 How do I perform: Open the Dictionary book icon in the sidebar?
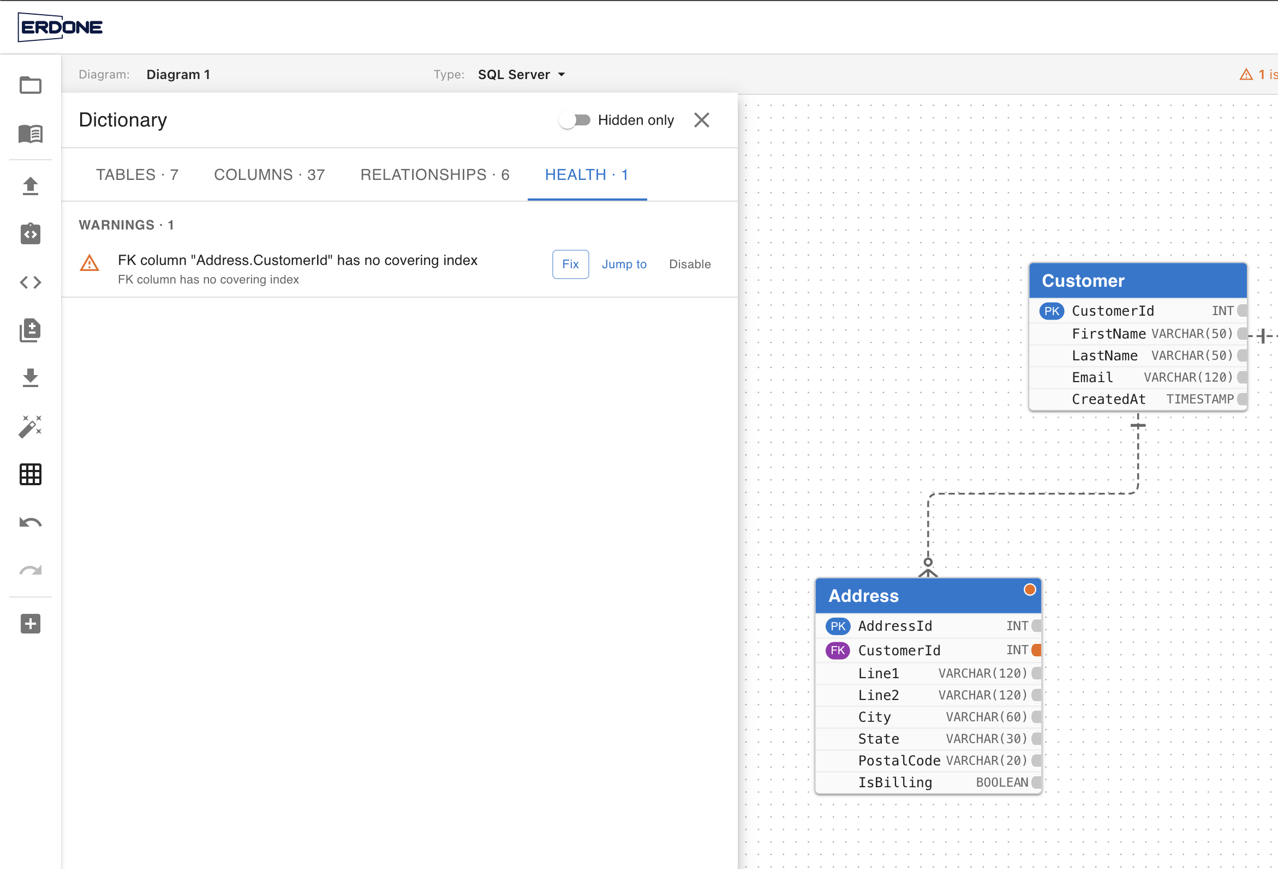[x=30, y=134]
